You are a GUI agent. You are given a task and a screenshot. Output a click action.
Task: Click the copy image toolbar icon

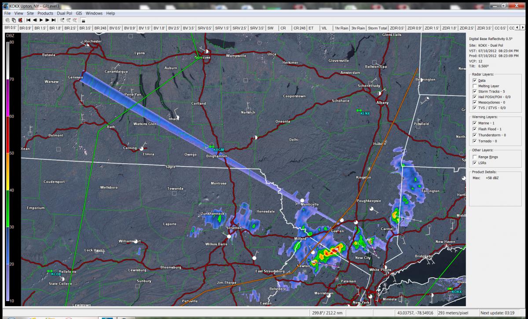tap(14, 20)
